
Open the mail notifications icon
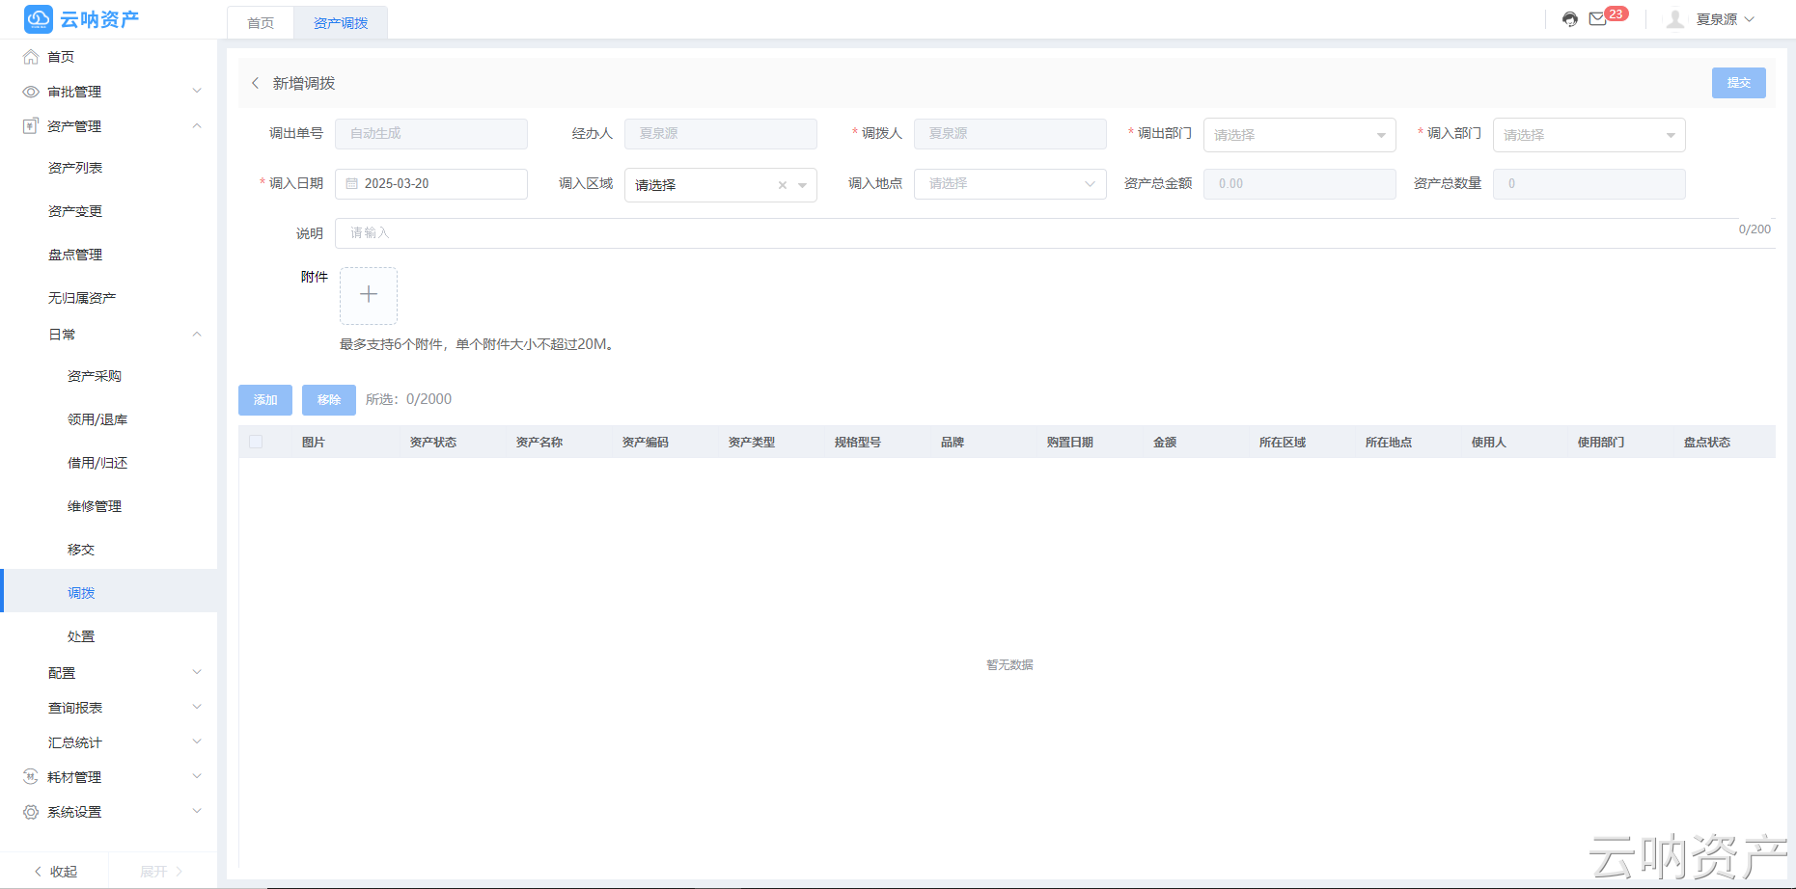(1598, 19)
